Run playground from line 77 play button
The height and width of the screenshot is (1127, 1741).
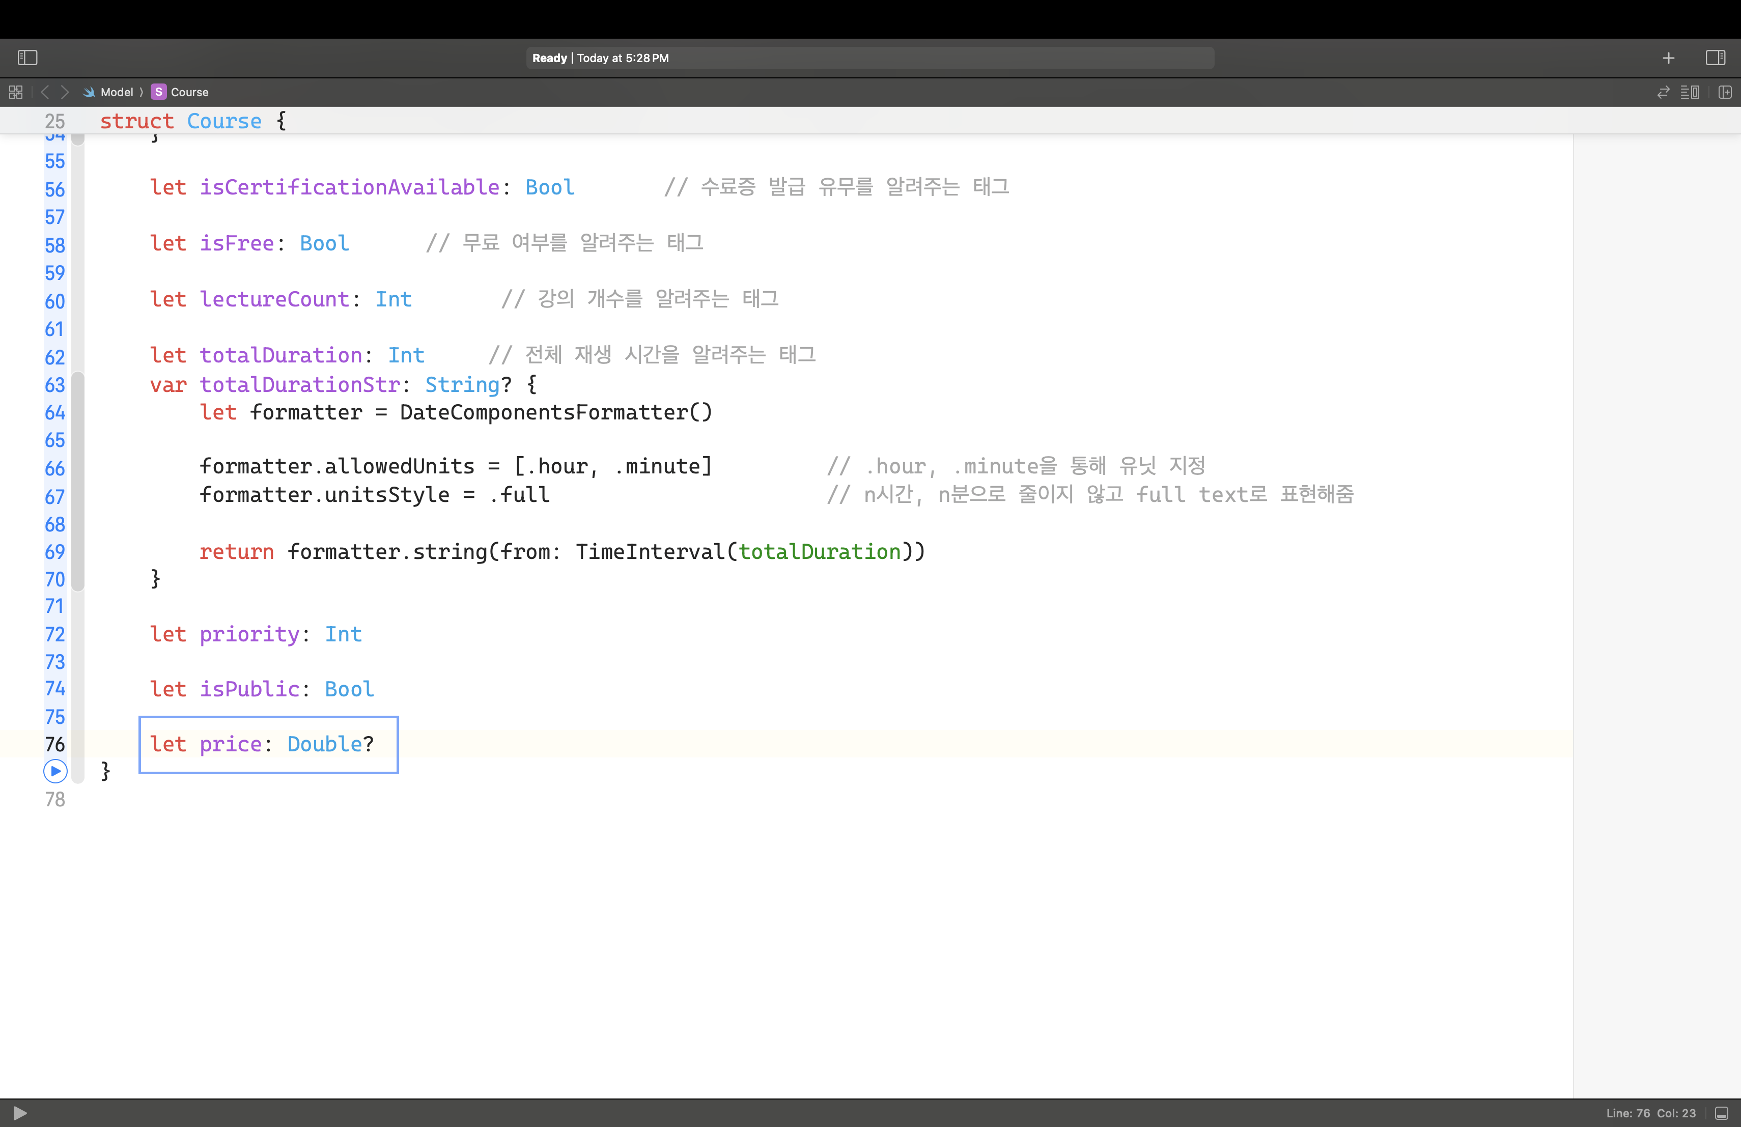tap(55, 771)
